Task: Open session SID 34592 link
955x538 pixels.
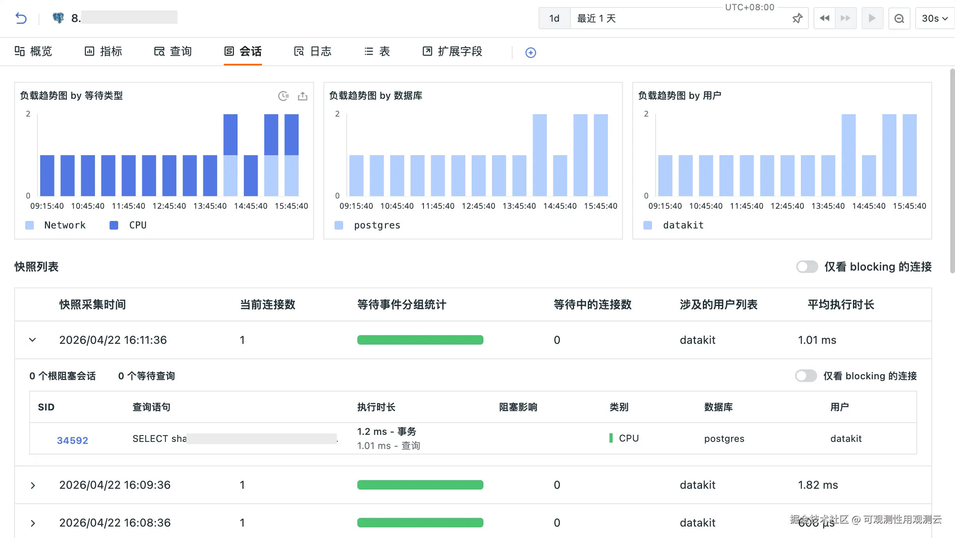Action: pos(72,440)
